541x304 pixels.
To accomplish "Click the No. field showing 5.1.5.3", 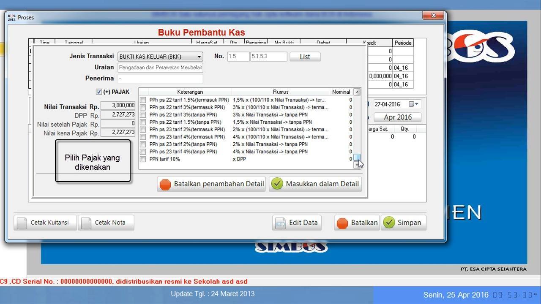I will [x=269, y=57].
